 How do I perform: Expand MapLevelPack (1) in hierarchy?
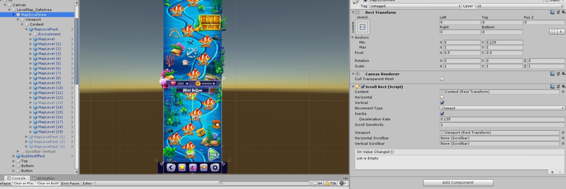pos(27,137)
